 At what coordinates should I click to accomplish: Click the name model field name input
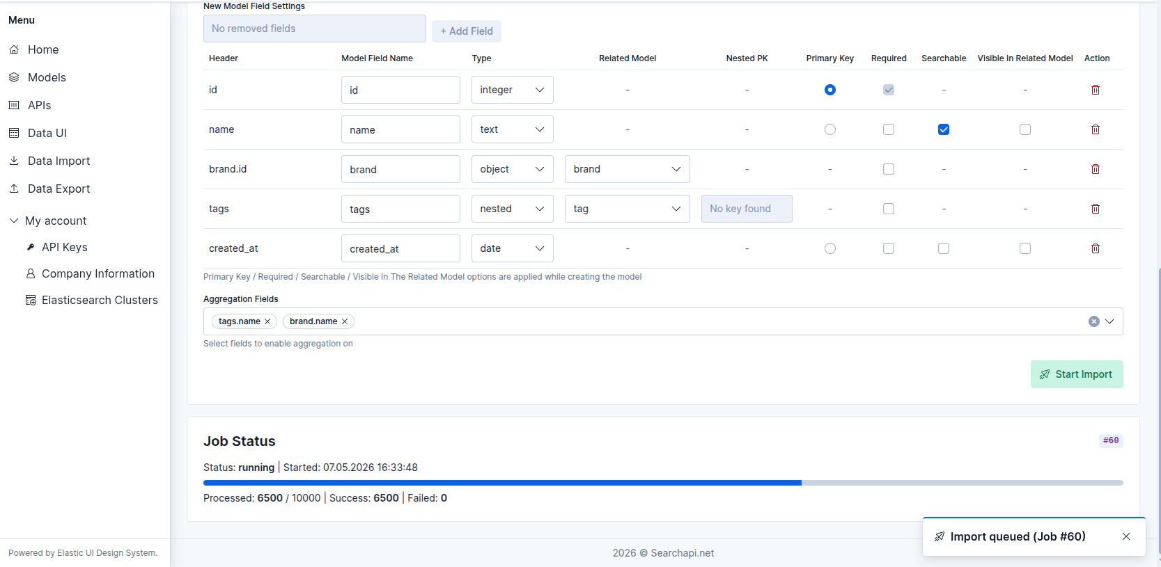tap(400, 129)
